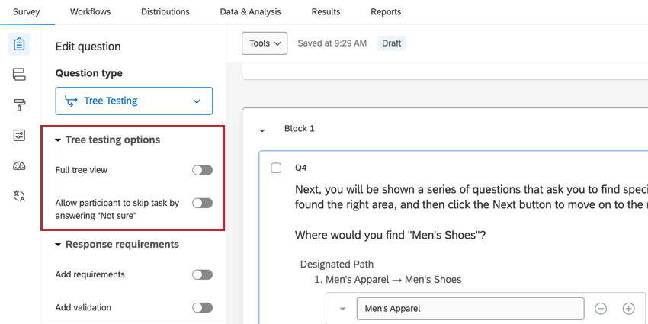The width and height of the screenshot is (648, 324).
Task: Click the minus icon beside Men's Apparel
Action: (x=601, y=309)
